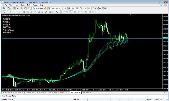Expand the Profiles dropdown arrow

coord(11,8)
